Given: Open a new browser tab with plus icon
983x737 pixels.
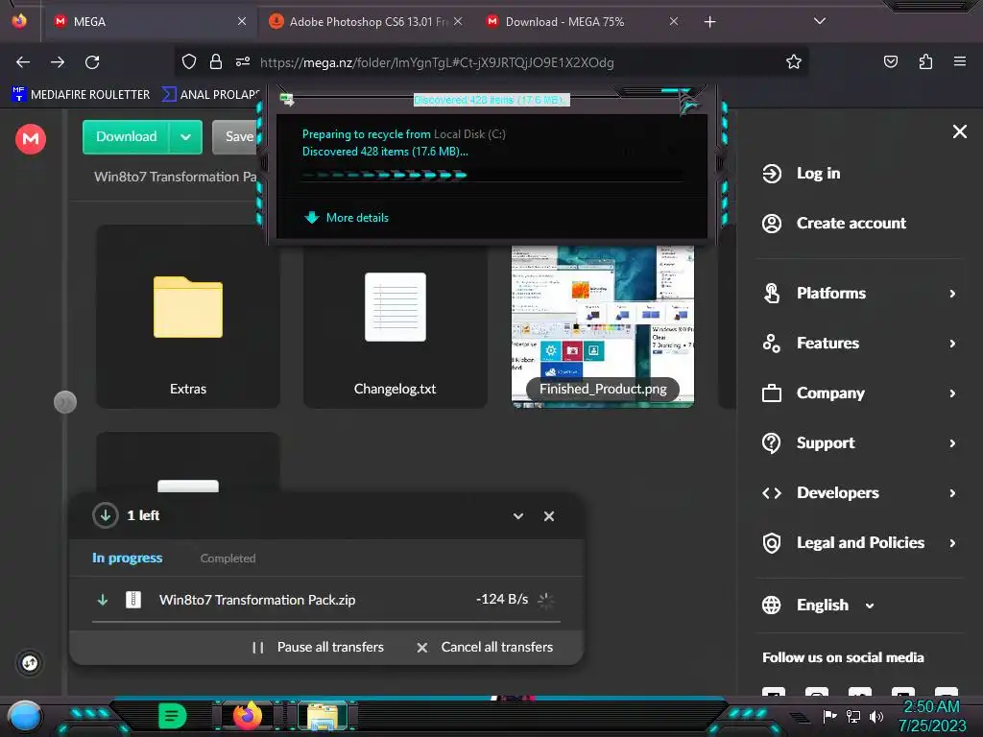Looking at the screenshot, I should pyautogui.click(x=709, y=22).
